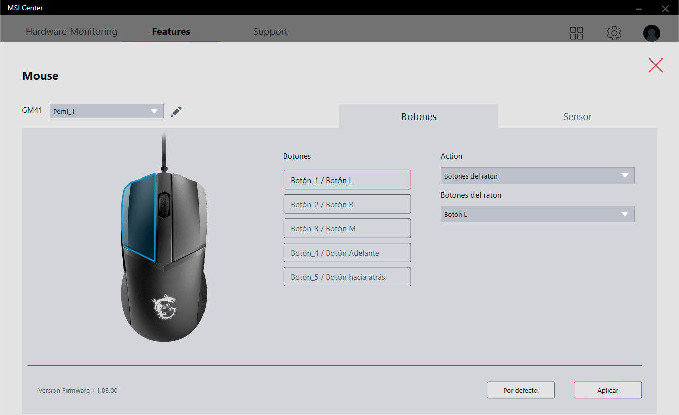
Task: Click the Por defecto button
Action: tap(520, 390)
